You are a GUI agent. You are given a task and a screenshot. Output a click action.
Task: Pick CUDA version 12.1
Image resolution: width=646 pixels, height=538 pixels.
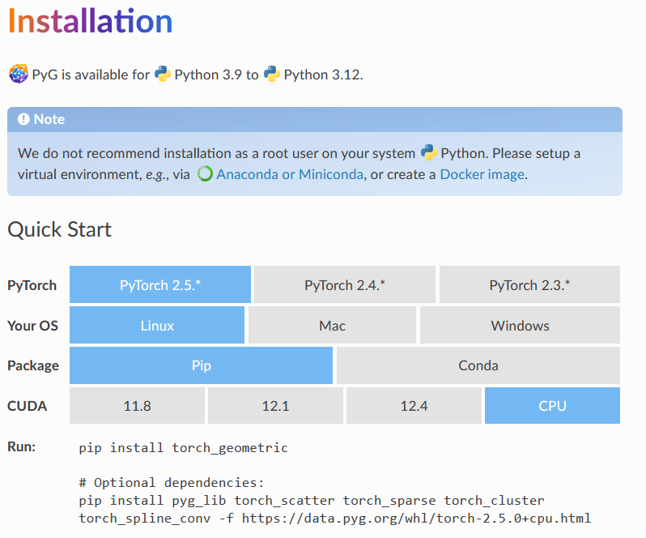[275, 406]
